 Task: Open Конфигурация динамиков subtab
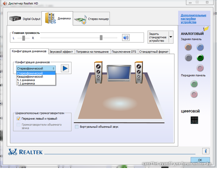[29, 51]
